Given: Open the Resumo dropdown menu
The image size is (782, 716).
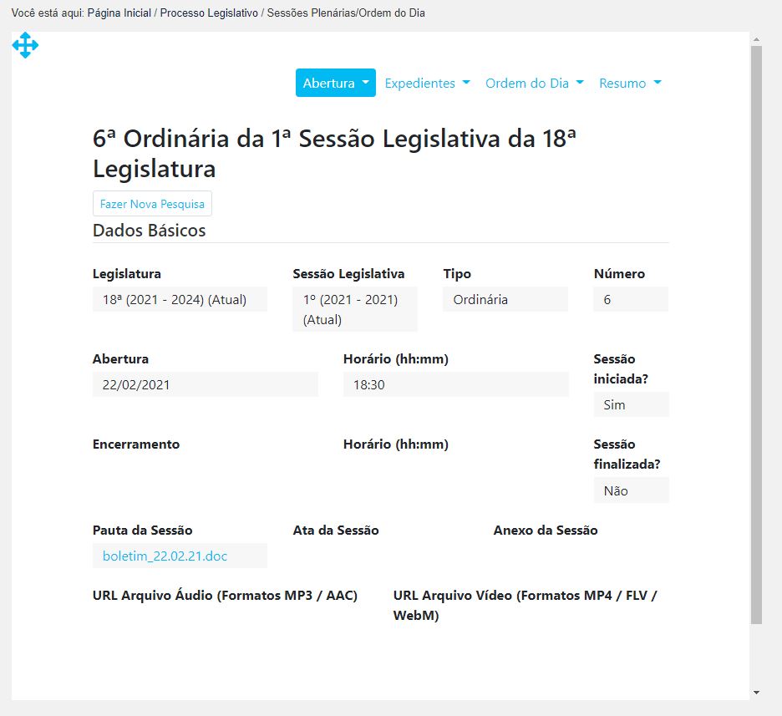Looking at the screenshot, I should coord(630,83).
